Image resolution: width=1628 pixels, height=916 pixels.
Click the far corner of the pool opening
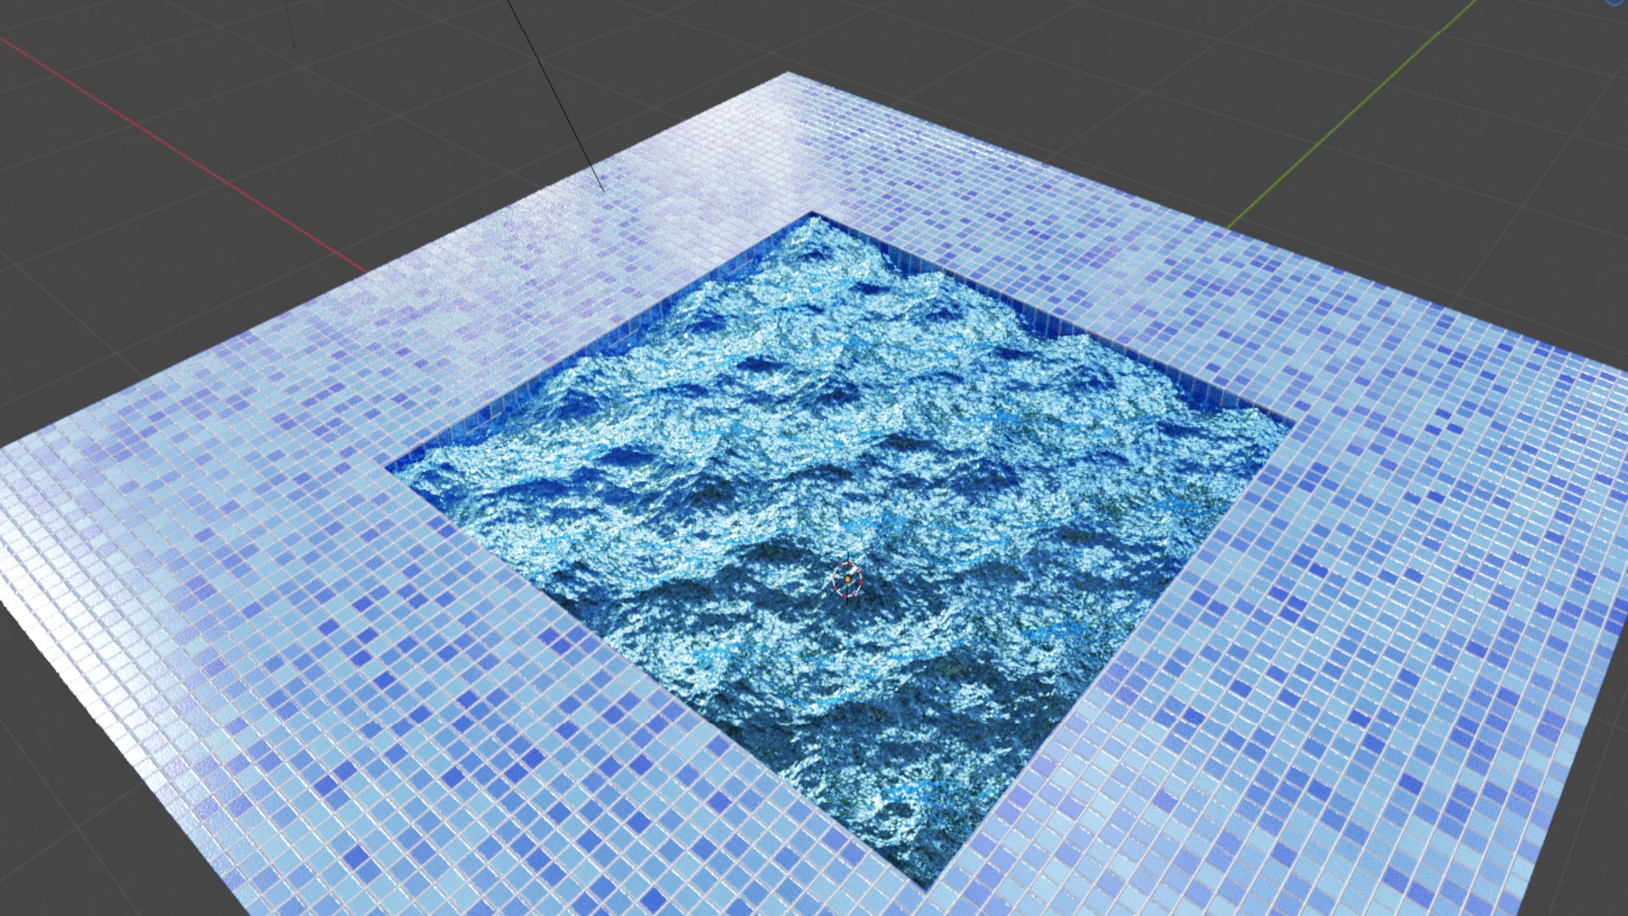pos(811,213)
